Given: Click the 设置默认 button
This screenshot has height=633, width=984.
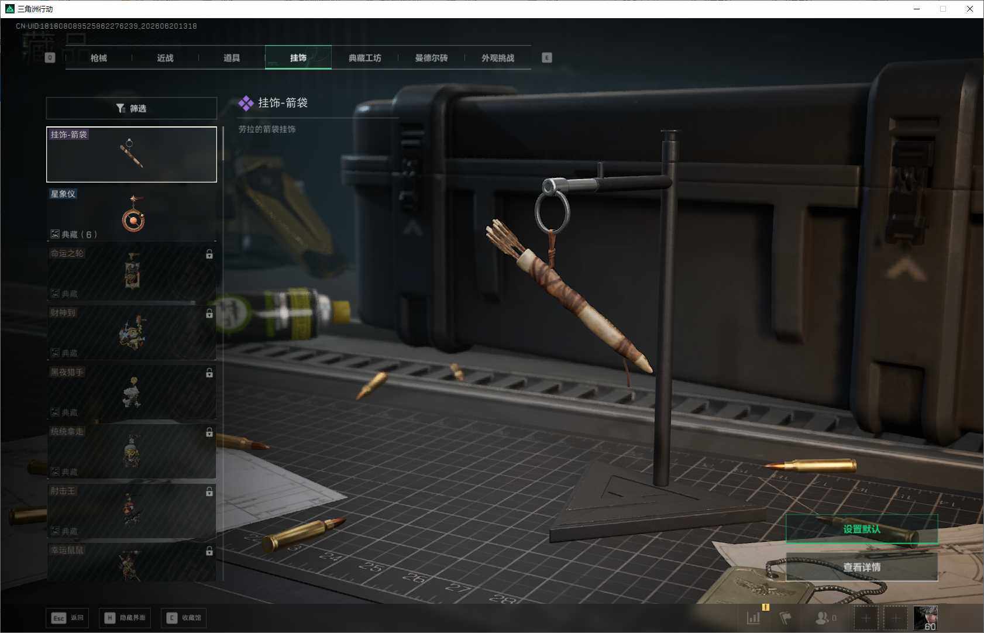Looking at the screenshot, I should point(862,529).
